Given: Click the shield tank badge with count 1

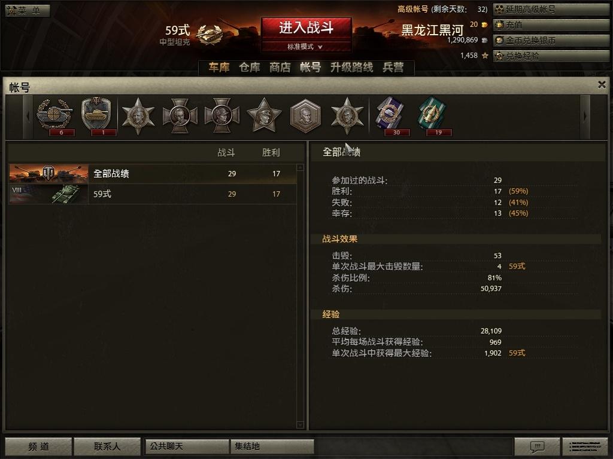Looking at the screenshot, I should coord(96,115).
